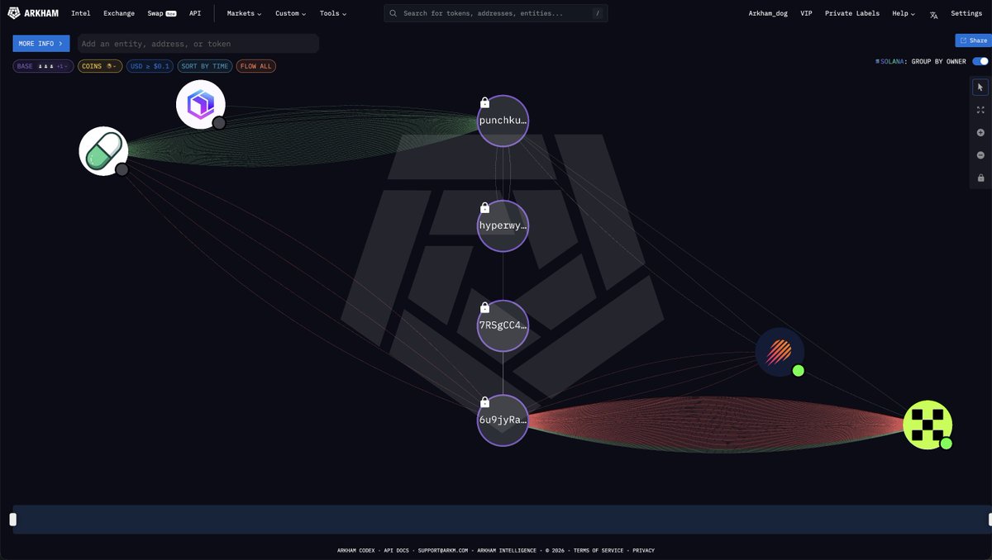Click the MORE INFO button
The height and width of the screenshot is (560, 992).
point(41,44)
